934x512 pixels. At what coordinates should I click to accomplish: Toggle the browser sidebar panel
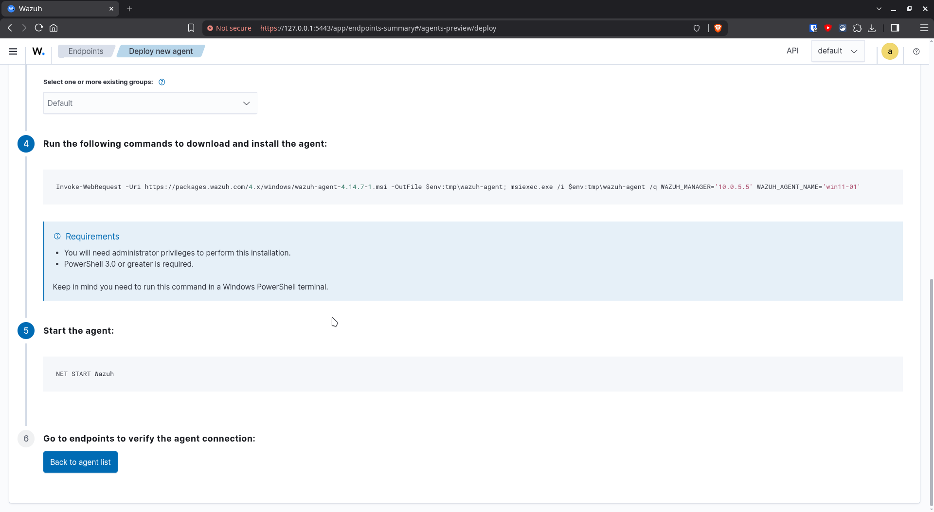[x=895, y=28]
